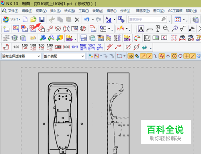The width and height of the screenshot is (201, 154).
Task: Open the 编辑(E) menu
Action: pyautogui.click(x=27, y=10)
